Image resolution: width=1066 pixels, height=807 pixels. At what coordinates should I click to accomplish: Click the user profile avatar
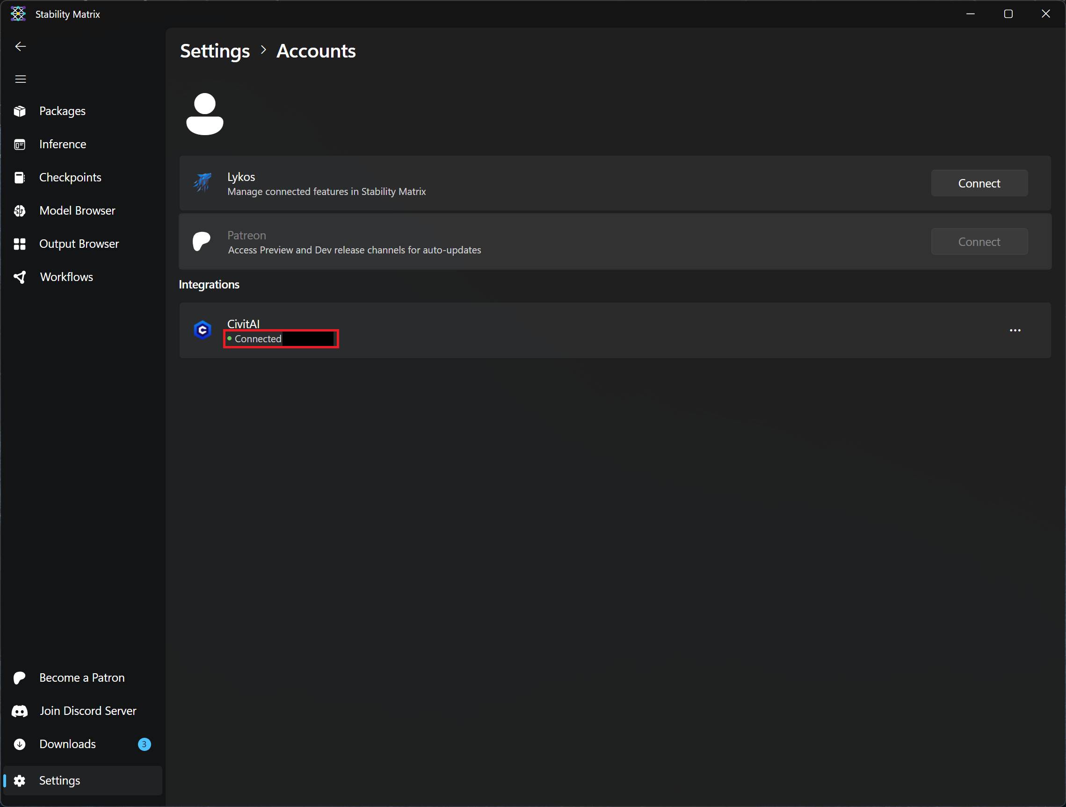point(205,114)
